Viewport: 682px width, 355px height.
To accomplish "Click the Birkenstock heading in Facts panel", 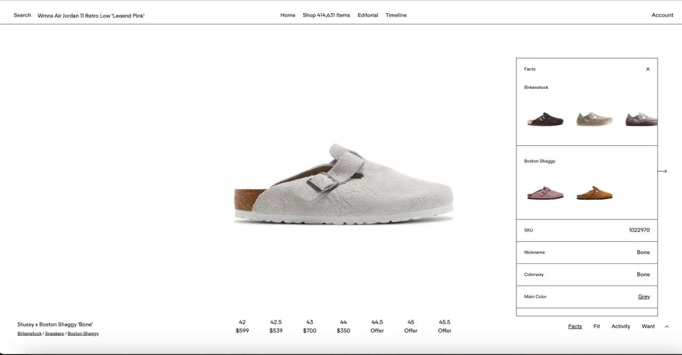I will 536,87.
